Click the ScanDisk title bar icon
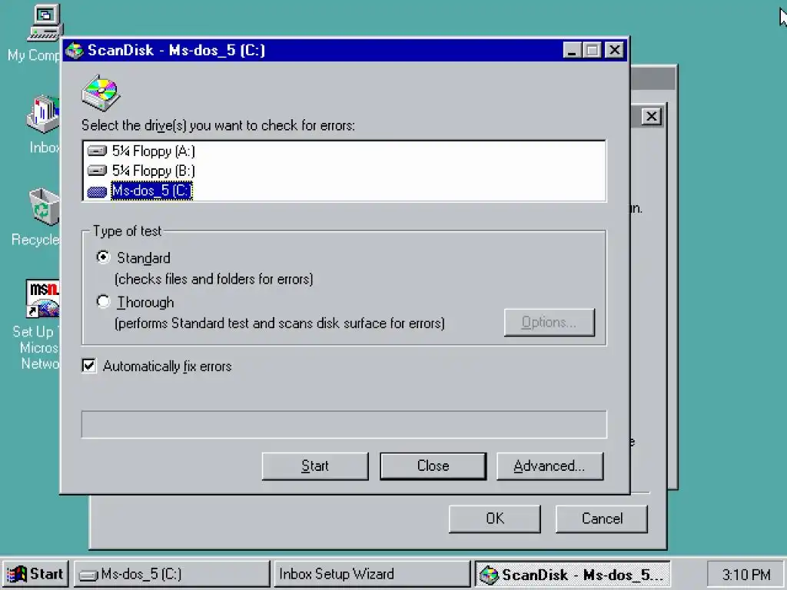 click(x=75, y=51)
